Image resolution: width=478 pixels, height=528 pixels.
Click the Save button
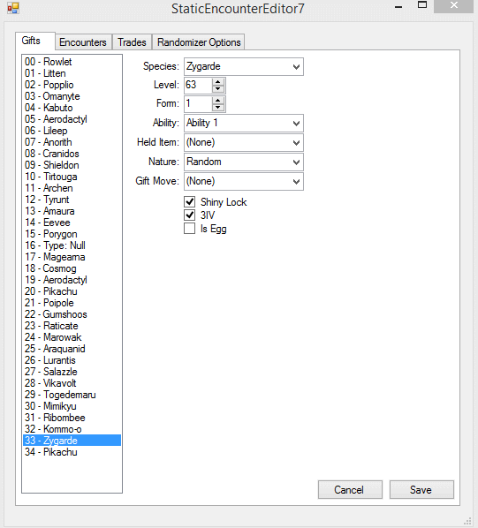(x=421, y=490)
